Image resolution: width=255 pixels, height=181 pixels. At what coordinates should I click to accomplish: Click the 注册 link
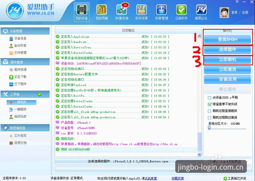point(245,13)
